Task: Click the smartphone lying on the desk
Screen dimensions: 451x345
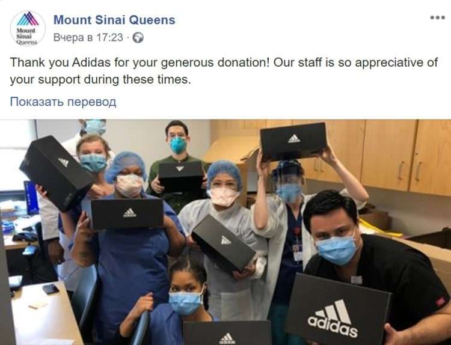Action: (x=51, y=289)
